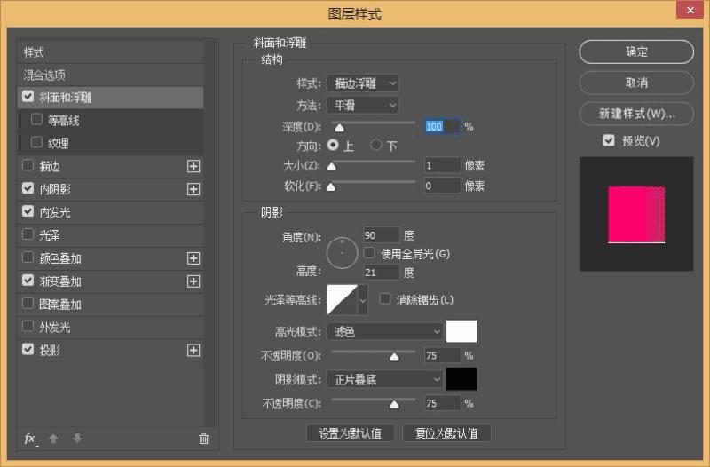Open the 方法 dropdown showing 平滑
The width and height of the screenshot is (710, 467).
point(363,106)
